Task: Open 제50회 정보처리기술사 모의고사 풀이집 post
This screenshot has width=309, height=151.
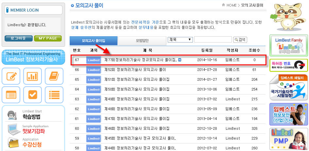Action: 137,89
